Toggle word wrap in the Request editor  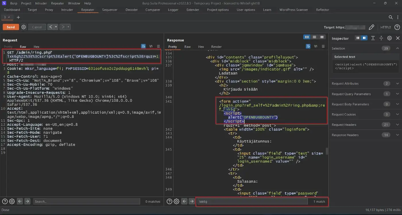click(143, 46)
